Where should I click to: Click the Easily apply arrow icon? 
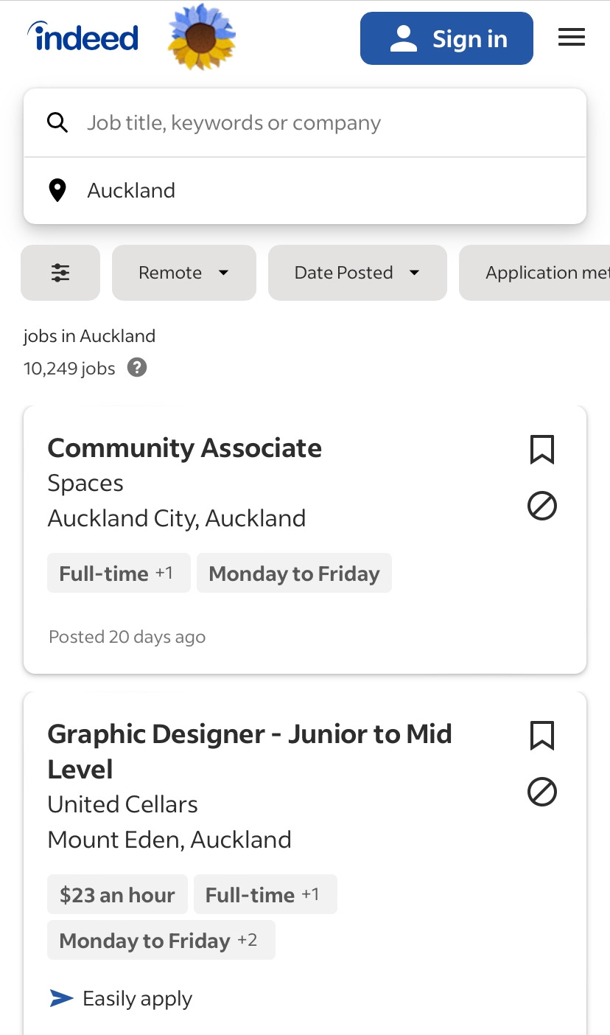[61, 998]
